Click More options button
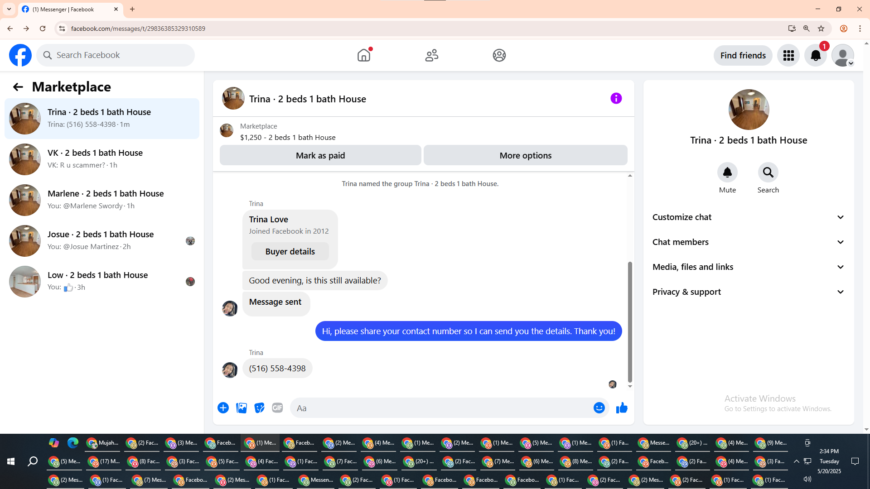 pos(526,155)
